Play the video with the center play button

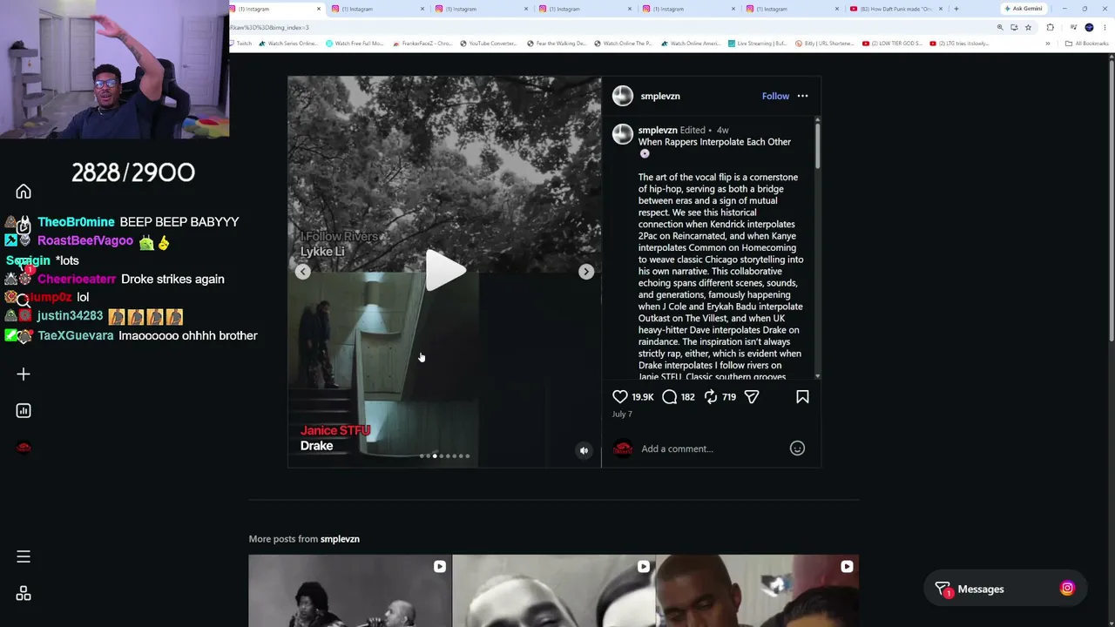pyautogui.click(x=445, y=271)
